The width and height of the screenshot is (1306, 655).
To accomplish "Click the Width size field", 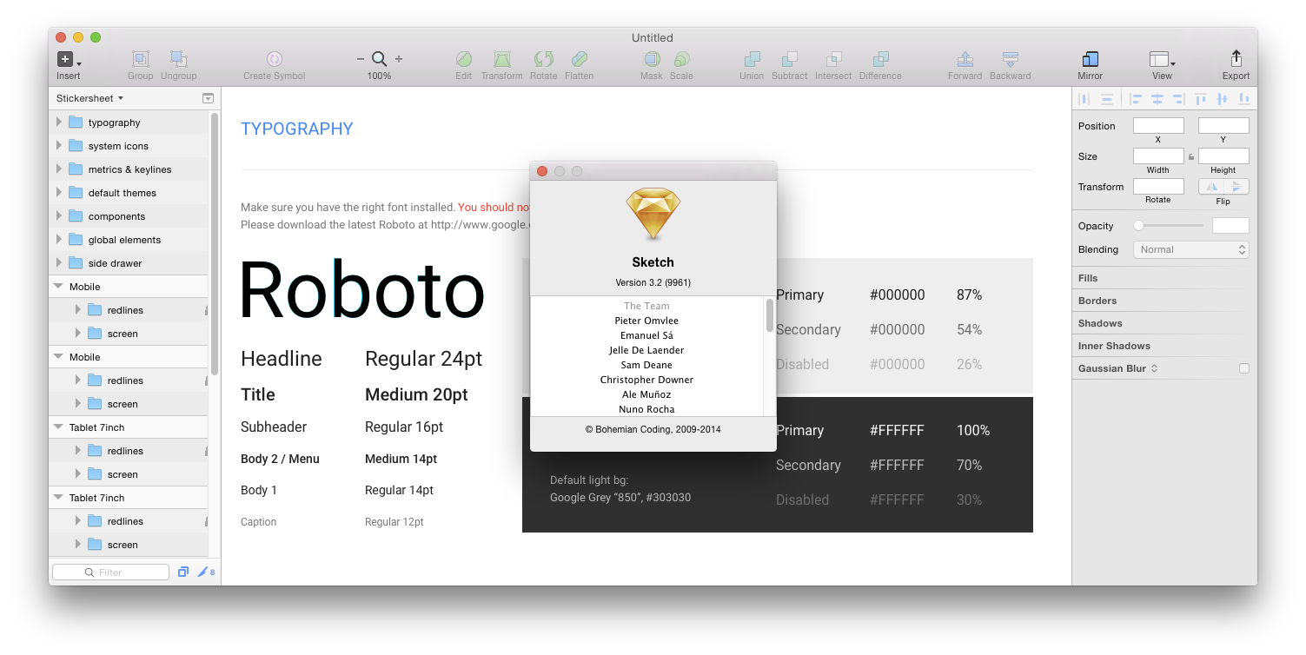I will (x=1158, y=156).
